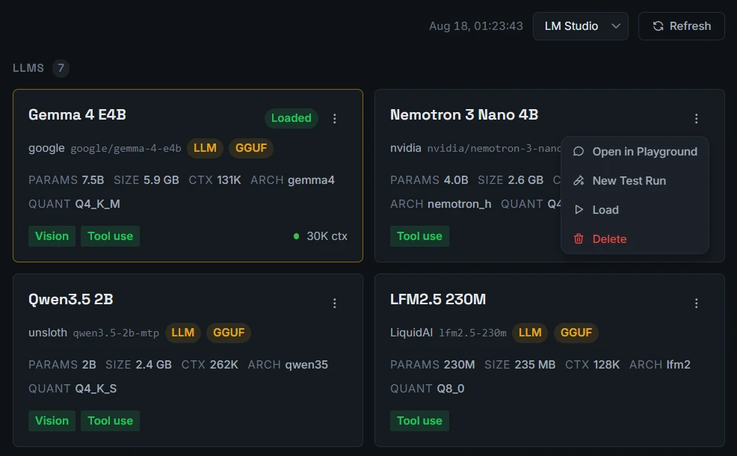
Task: Expand the LM Studio dropdown chevron
Action: (616, 26)
